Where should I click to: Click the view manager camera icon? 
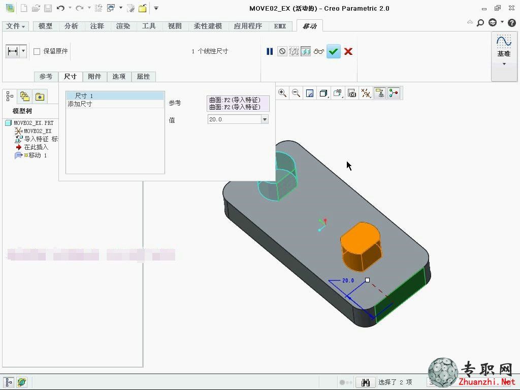click(x=352, y=93)
